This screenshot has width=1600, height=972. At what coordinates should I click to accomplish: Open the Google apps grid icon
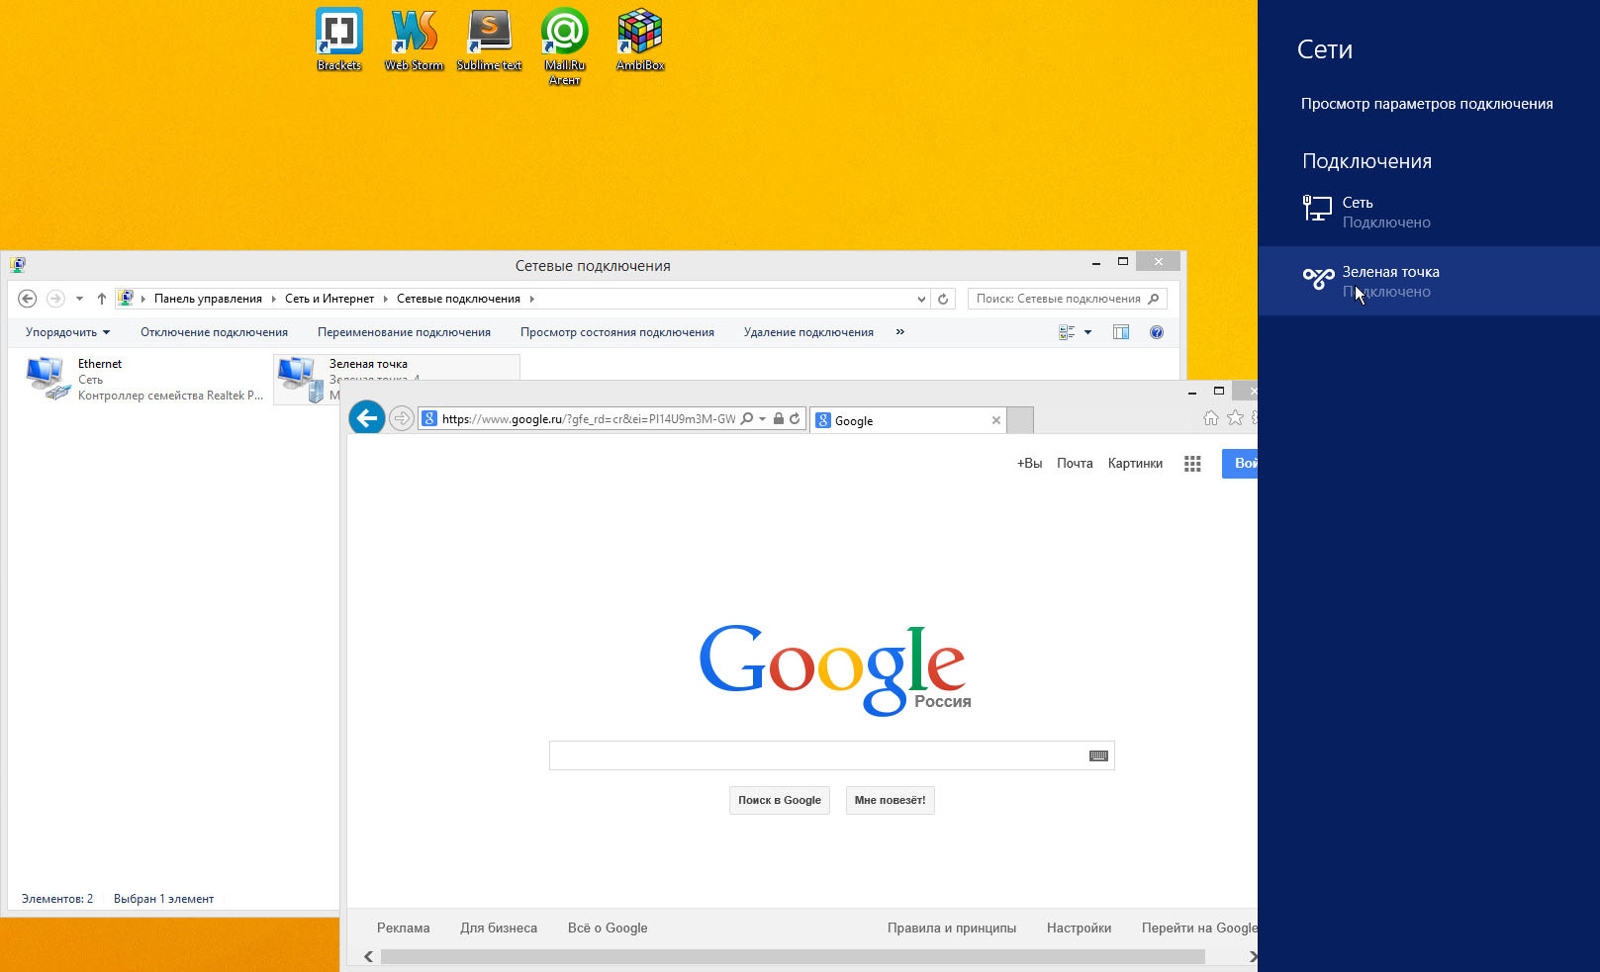[1192, 464]
